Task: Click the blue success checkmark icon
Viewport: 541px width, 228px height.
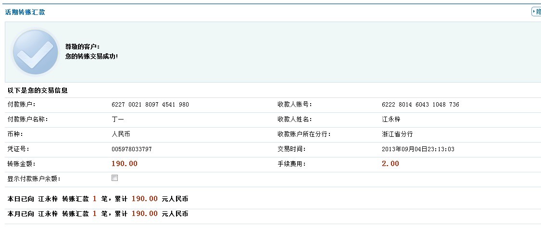Action: (35, 52)
